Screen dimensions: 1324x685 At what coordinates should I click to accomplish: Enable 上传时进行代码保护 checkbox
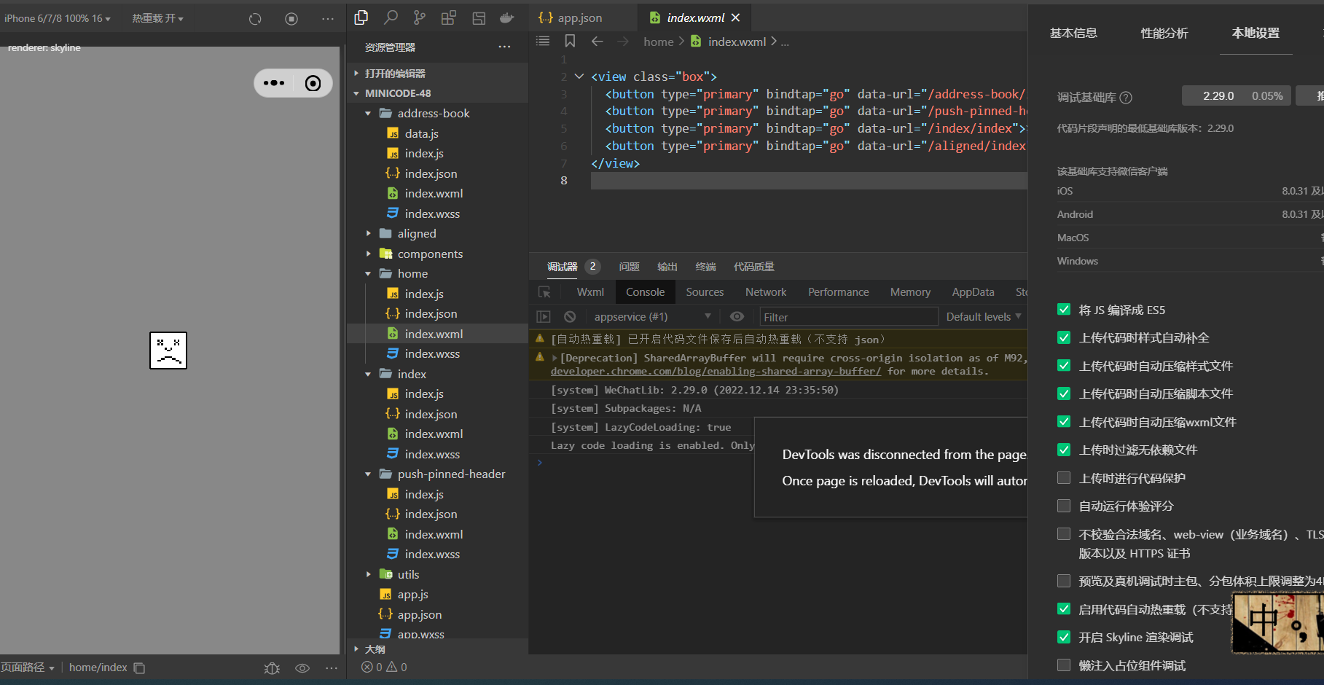click(x=1064, y=478)
